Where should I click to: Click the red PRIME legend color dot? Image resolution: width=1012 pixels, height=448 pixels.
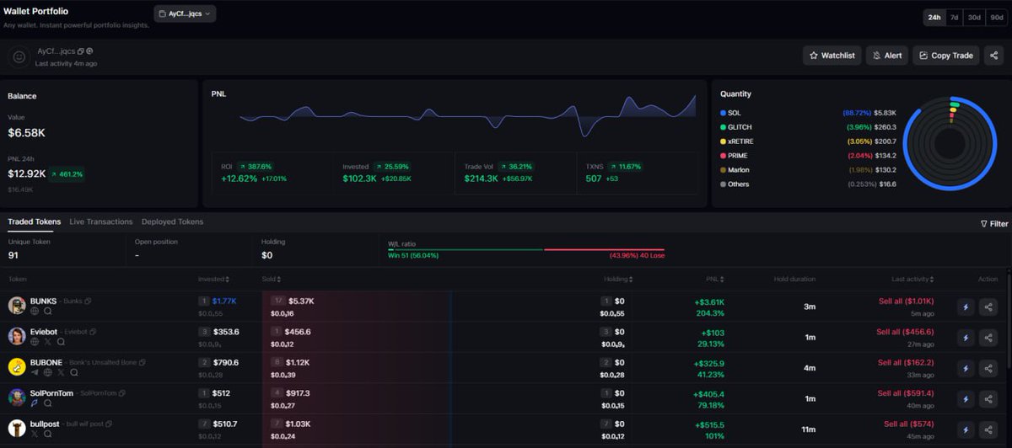[723, 155]
